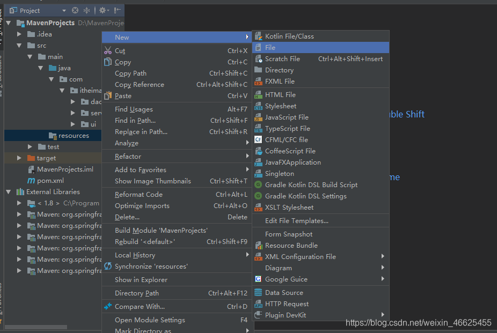Click the XML Configuration File icon
The height and width of the screenshot is (333, 497).
[x=258, y=257]
